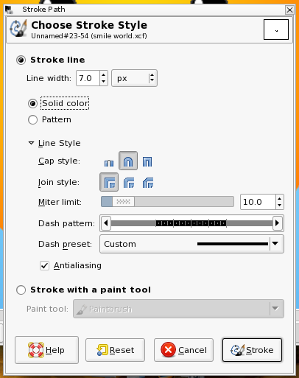Shift dash pattern right with arrow
The image size is (299, 378).
pyautogui.click(x=278, y=223)
